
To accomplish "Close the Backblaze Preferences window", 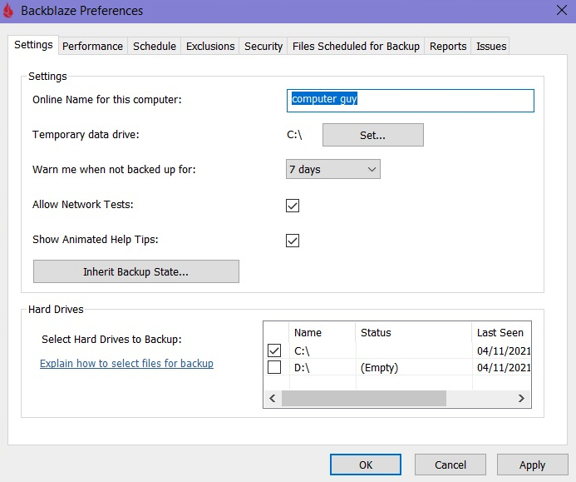I will click(x=562, y=10).
